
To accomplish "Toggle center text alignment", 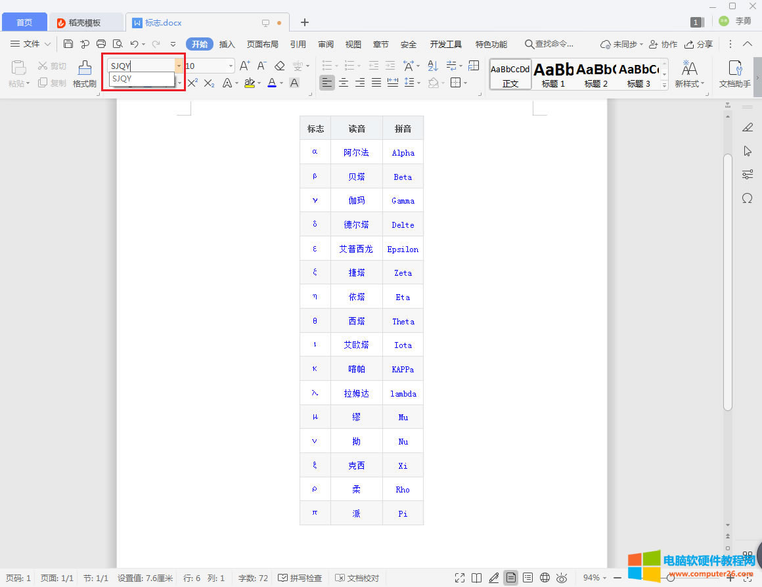I will (344, 82).
